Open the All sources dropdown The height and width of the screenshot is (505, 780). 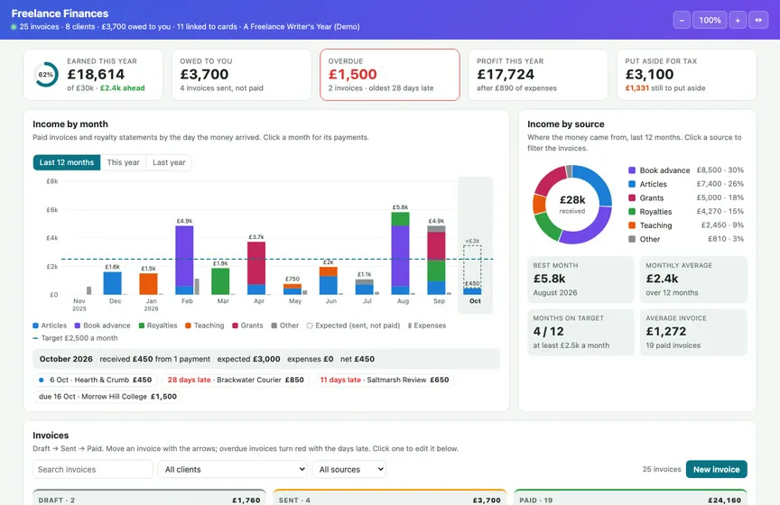pyautogui.click(x=349, y=469)
